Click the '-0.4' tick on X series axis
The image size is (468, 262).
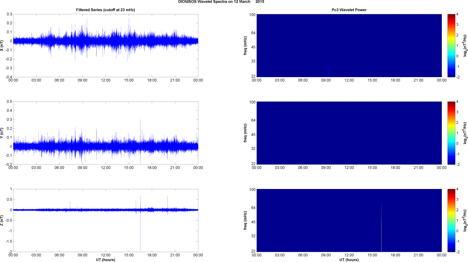(x=9, y=77)
